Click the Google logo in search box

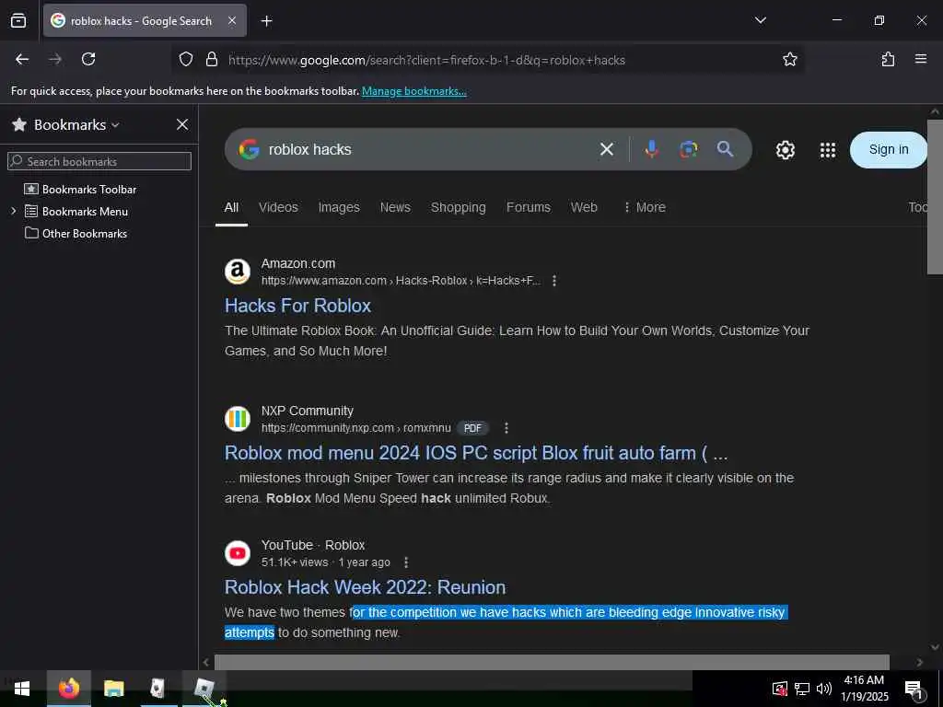coord(249,149)
